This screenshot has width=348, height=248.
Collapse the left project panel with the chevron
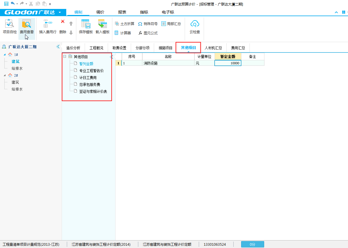tap(58, 47)
